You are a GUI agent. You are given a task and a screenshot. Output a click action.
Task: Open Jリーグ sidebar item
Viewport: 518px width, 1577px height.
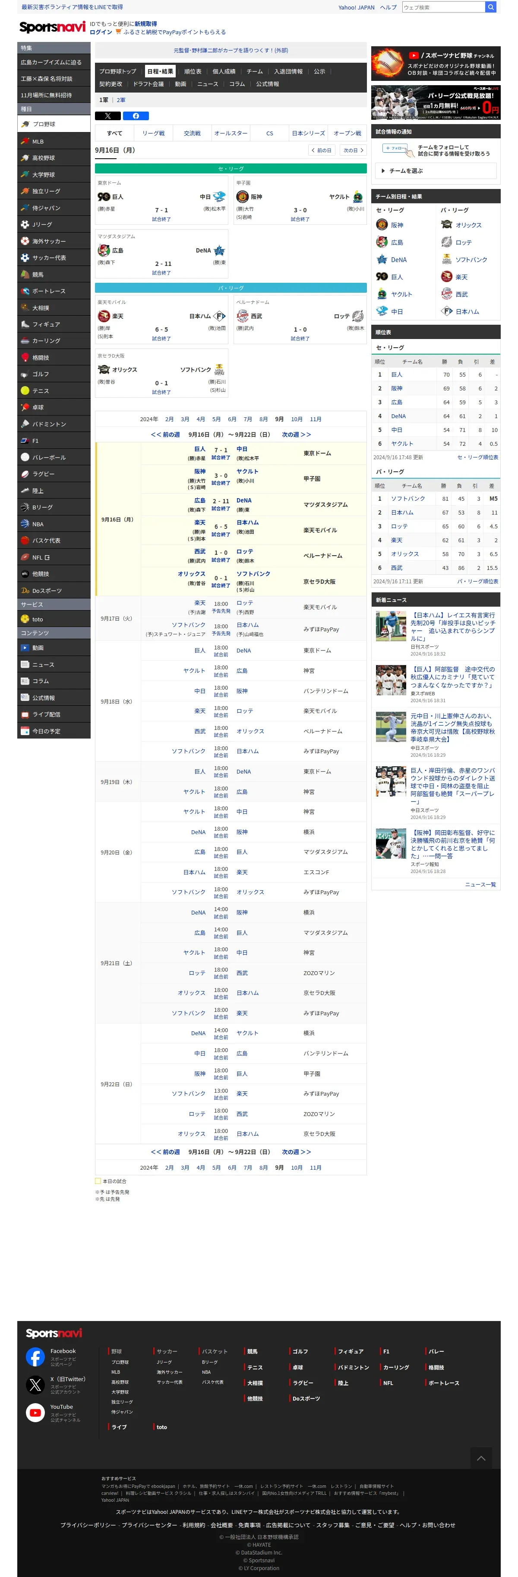pyautogui.click(x=54, y=225)
